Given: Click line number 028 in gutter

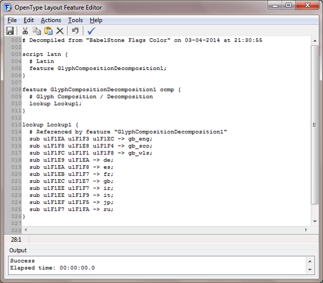Looking at the screenshot, I should (x=16, y=231).
